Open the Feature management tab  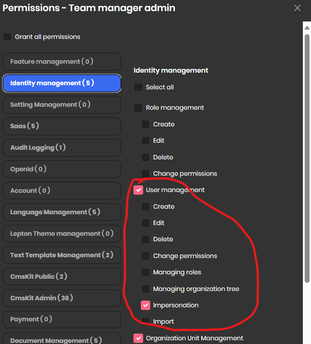[x=62, y=62]
